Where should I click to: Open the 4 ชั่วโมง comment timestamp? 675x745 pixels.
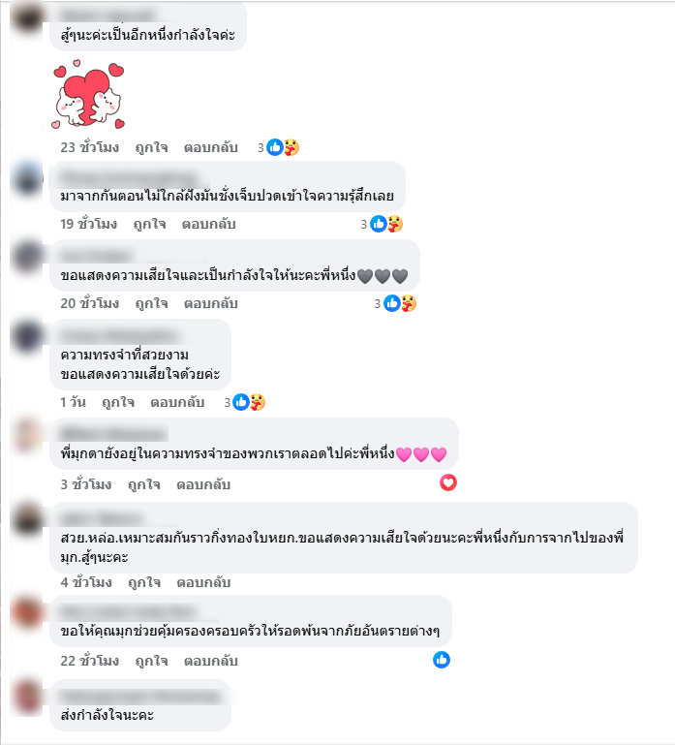coord(86,582)
